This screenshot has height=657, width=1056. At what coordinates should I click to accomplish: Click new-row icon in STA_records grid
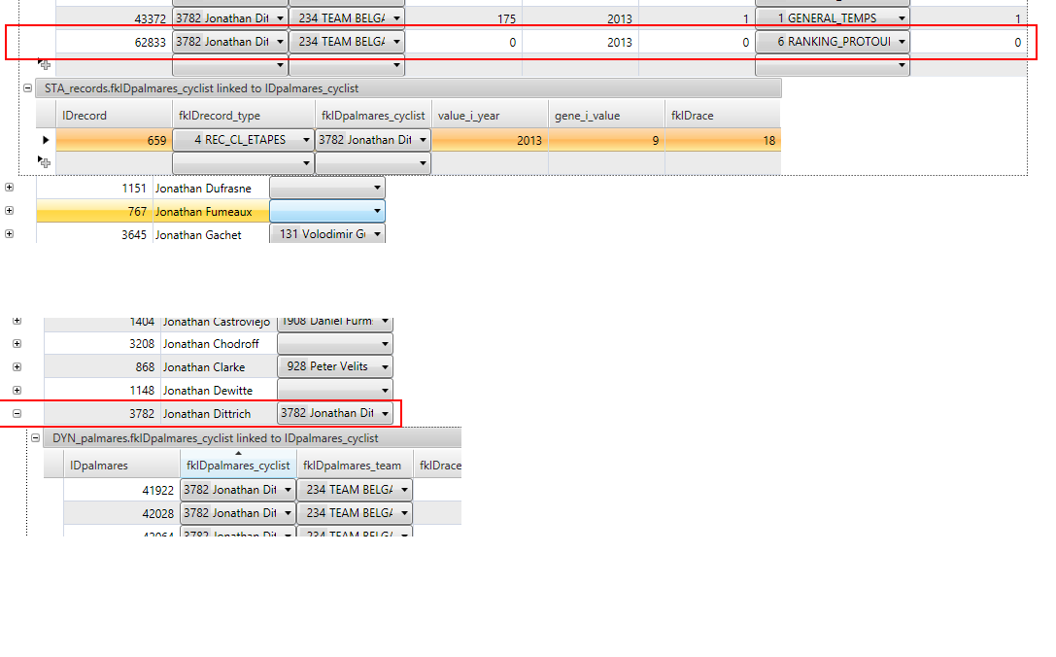click(46, 163)
